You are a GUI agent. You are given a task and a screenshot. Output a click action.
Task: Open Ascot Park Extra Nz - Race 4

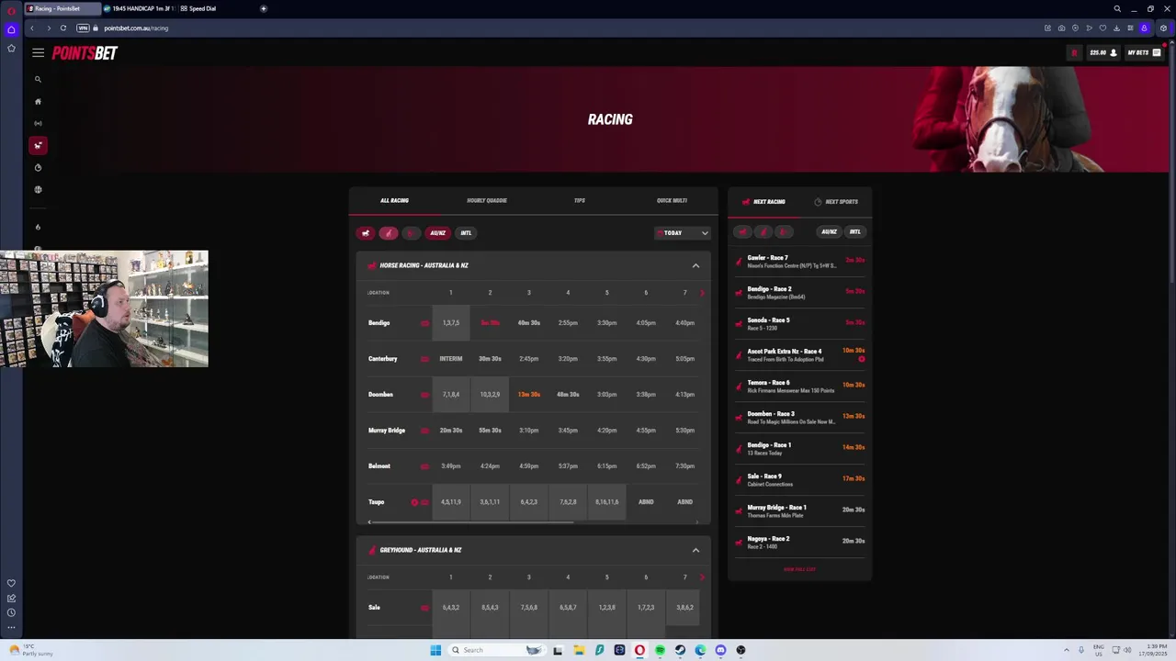pos(799,355)
